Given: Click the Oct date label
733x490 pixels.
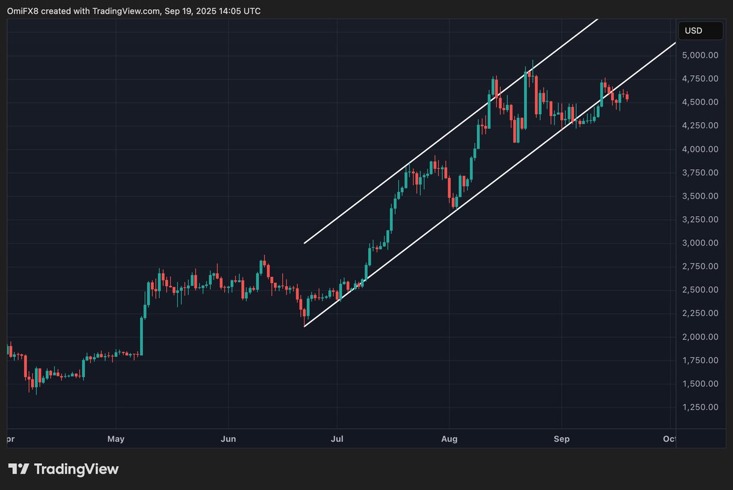Looking at the screenshot, I should [669, 439].
